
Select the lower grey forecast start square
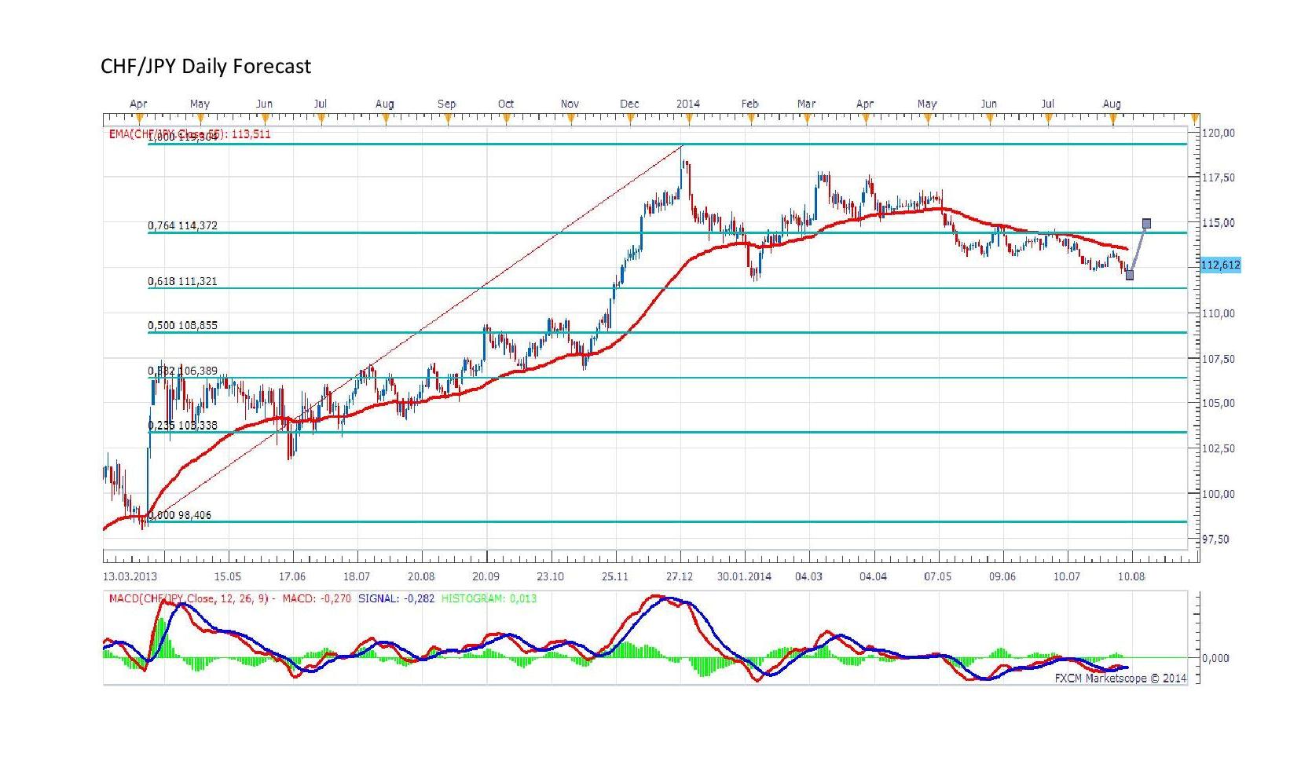tap(1130, 274)
